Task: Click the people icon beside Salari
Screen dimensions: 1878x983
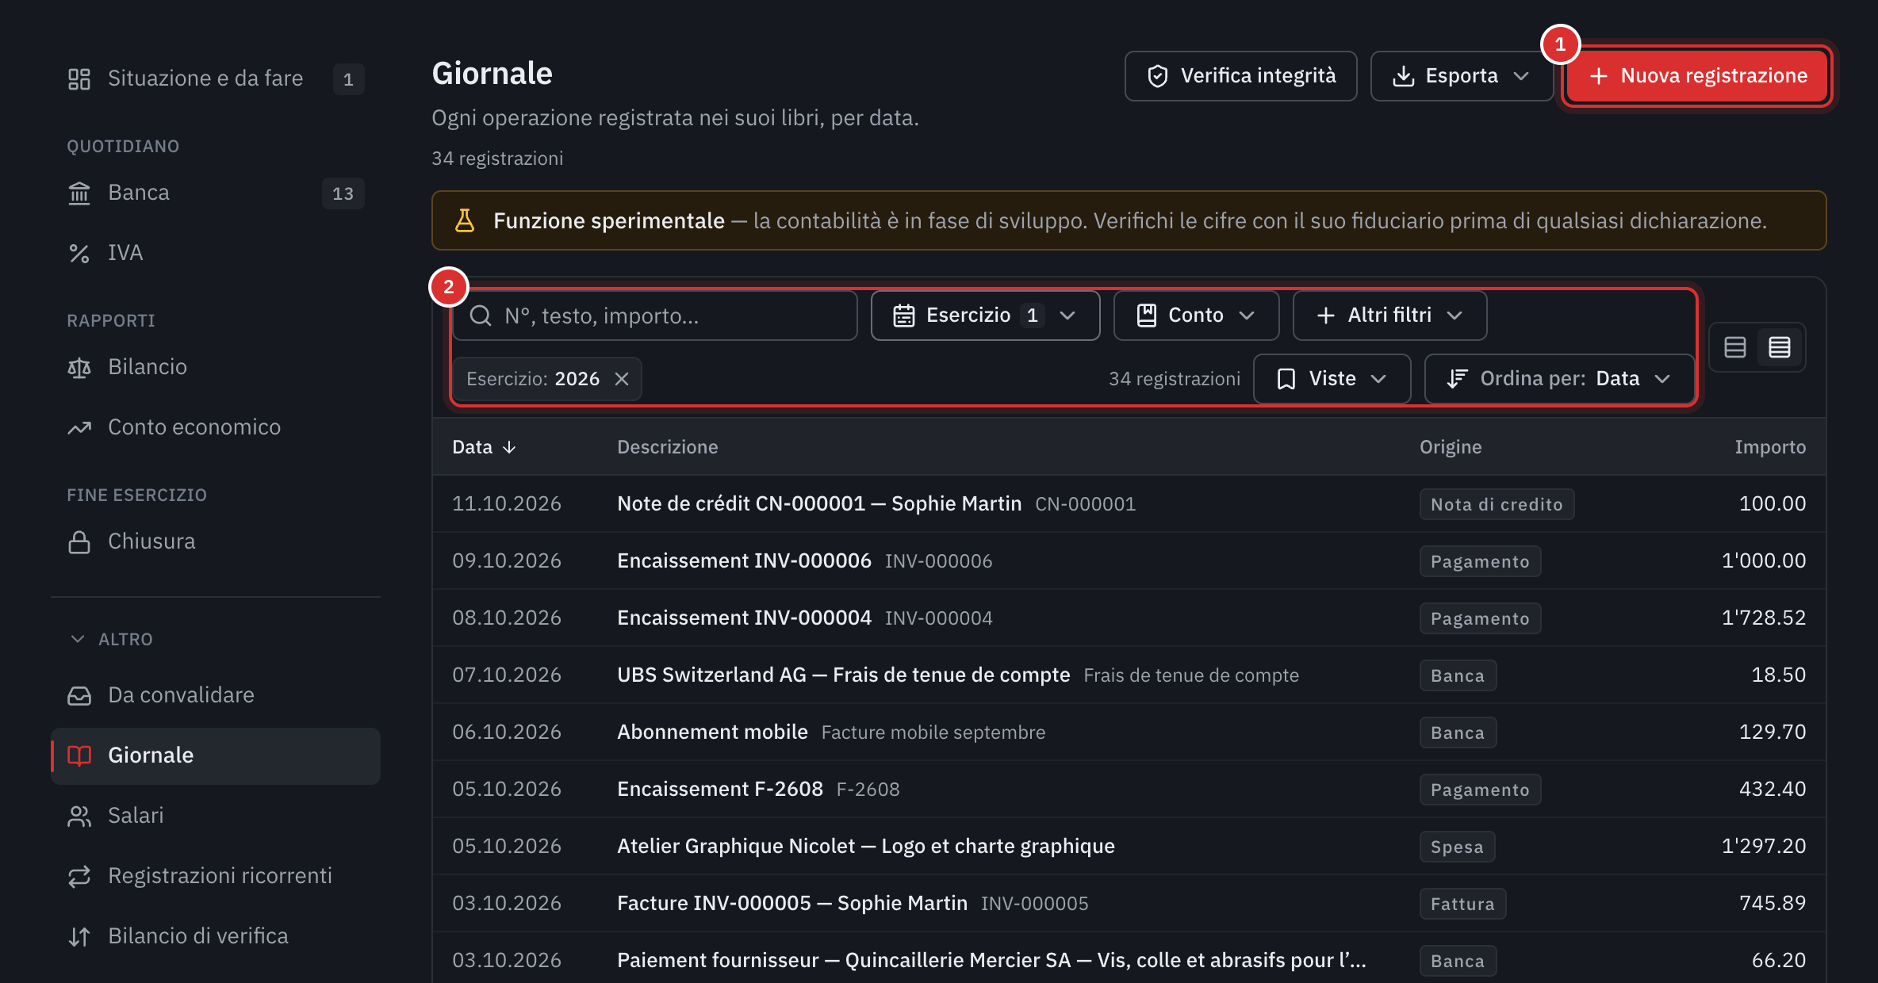Action: [79, 816]
